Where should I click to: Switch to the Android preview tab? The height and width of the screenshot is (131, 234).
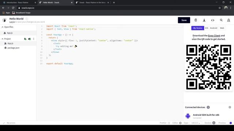click(214, 28)
